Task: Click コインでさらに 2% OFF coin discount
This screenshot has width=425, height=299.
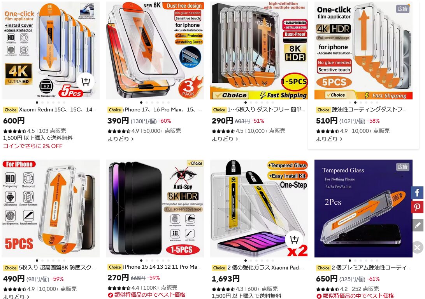Action: [33, 146]
